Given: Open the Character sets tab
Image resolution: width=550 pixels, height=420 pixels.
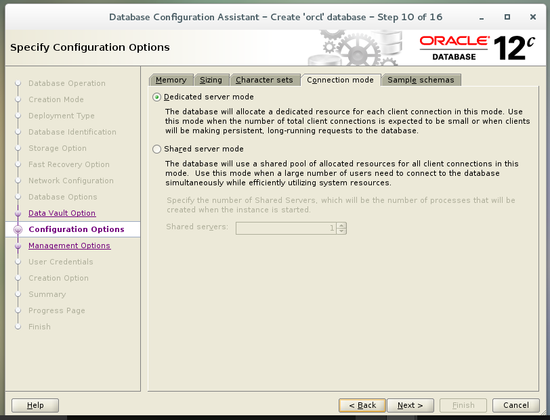Looking at the screenshot, I should (265, 79).
